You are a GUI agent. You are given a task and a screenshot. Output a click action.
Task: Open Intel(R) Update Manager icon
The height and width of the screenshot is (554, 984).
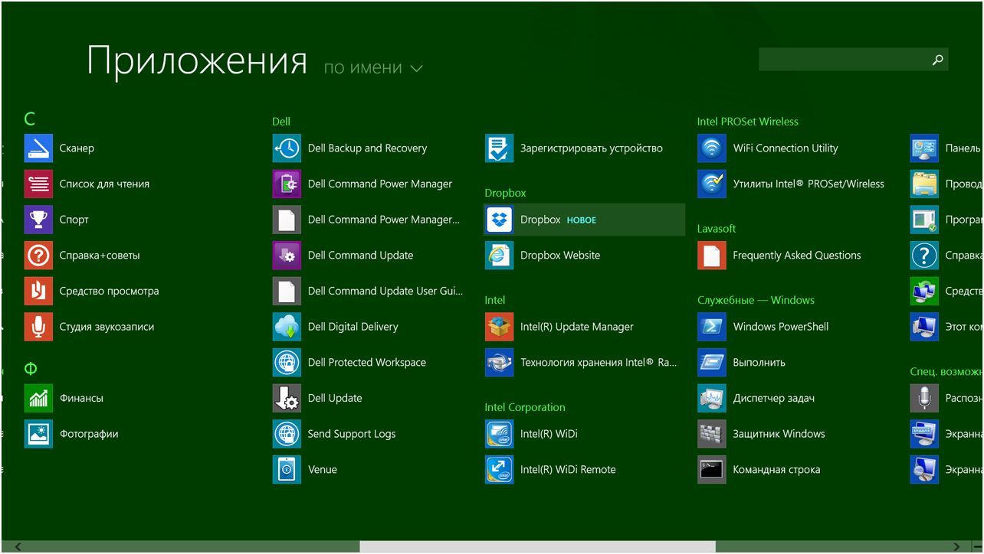coord(499,327)
